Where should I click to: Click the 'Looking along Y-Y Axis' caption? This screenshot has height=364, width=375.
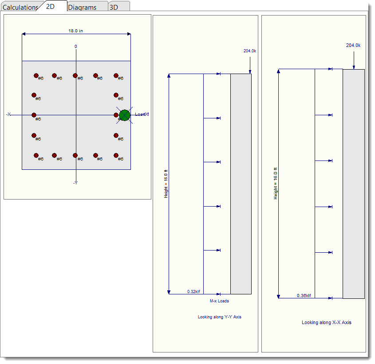pyautogui.click(x=220, y=317)
